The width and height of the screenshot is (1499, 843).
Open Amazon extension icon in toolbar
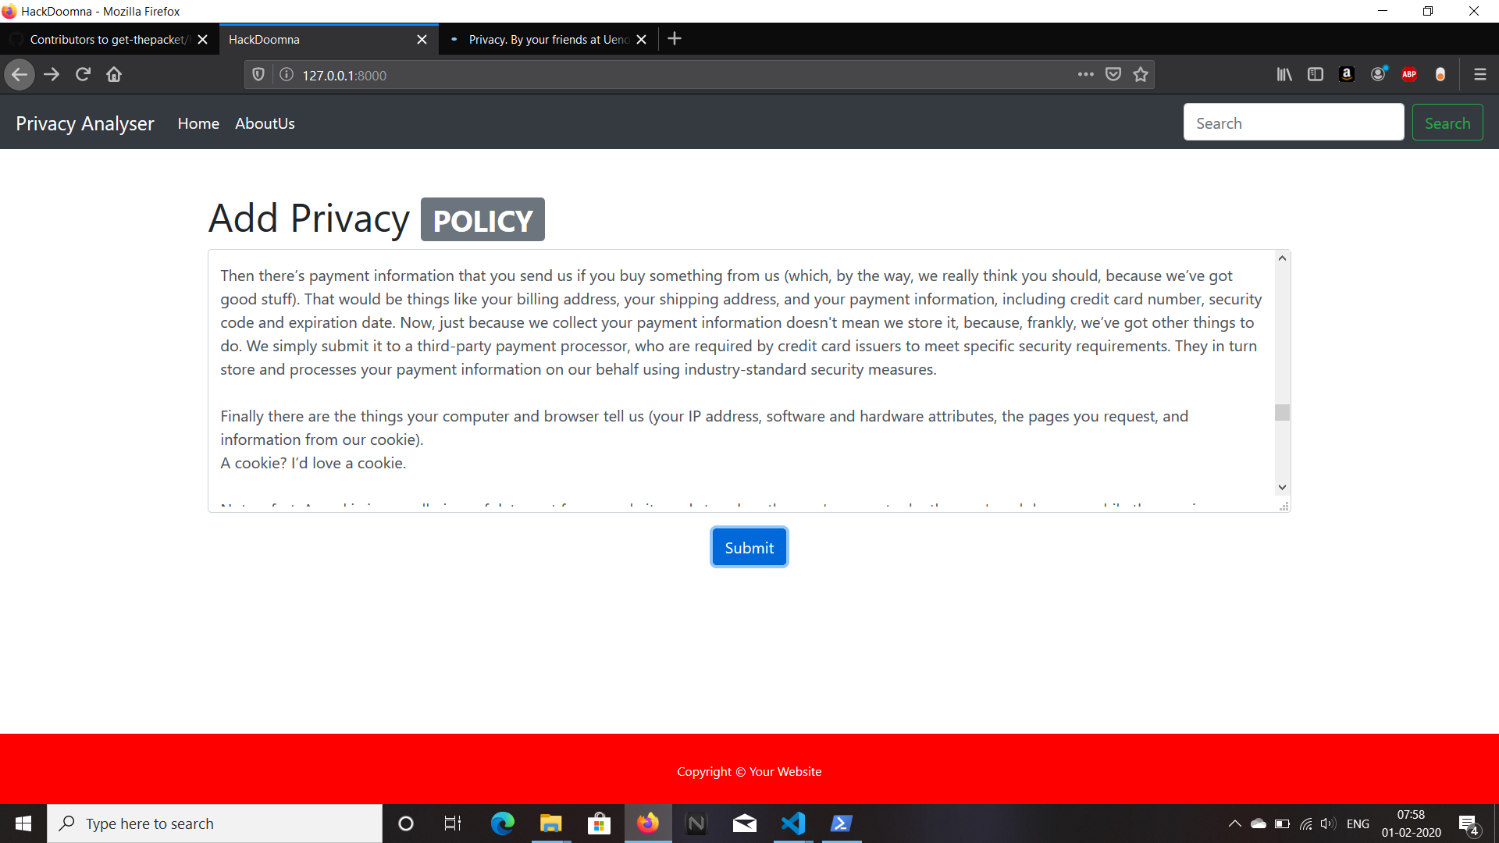click(x=1347, y=75)
